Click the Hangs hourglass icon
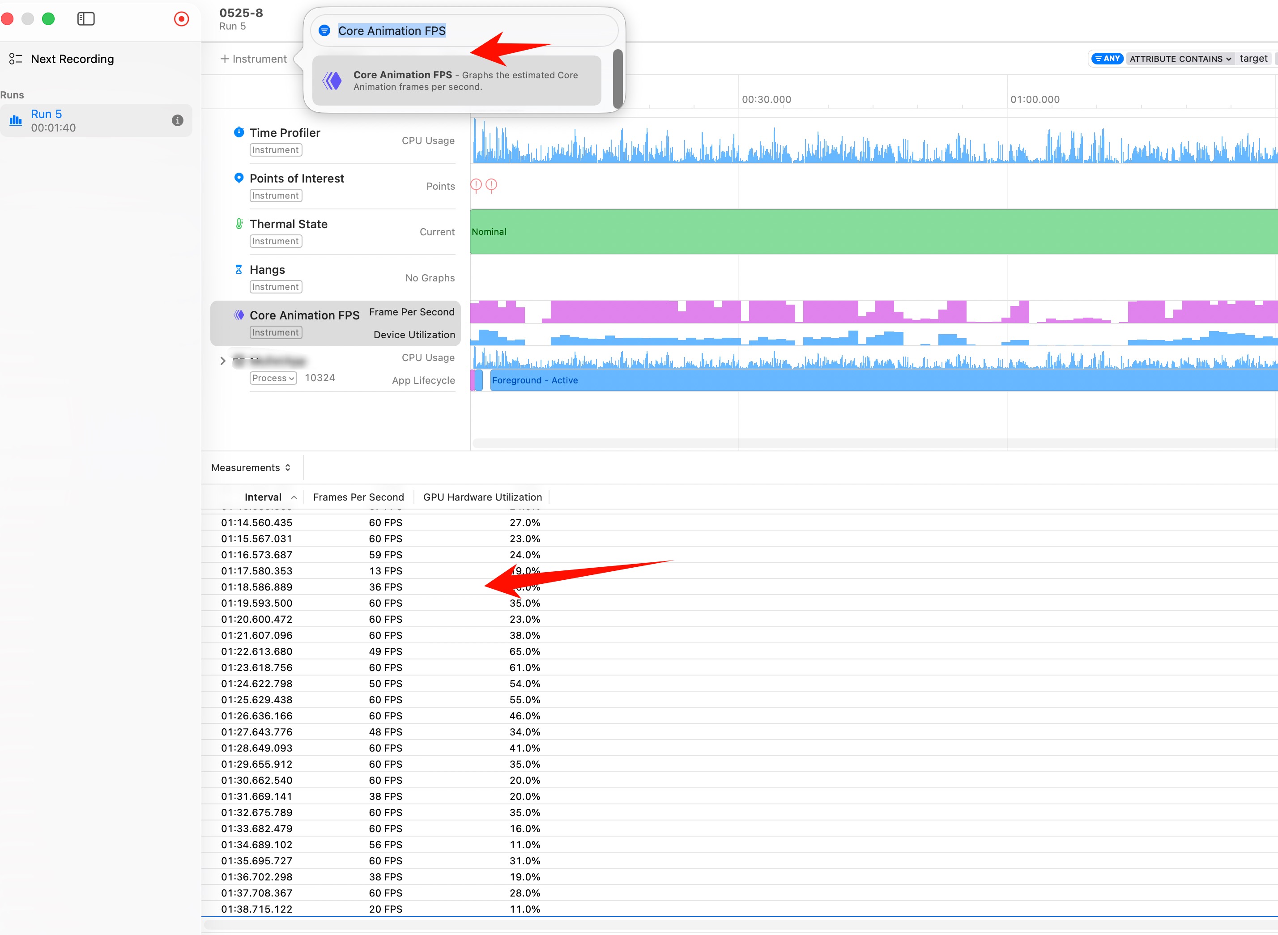The height and width of the screenshot is (935, 1278). click(x=239, y=269)
